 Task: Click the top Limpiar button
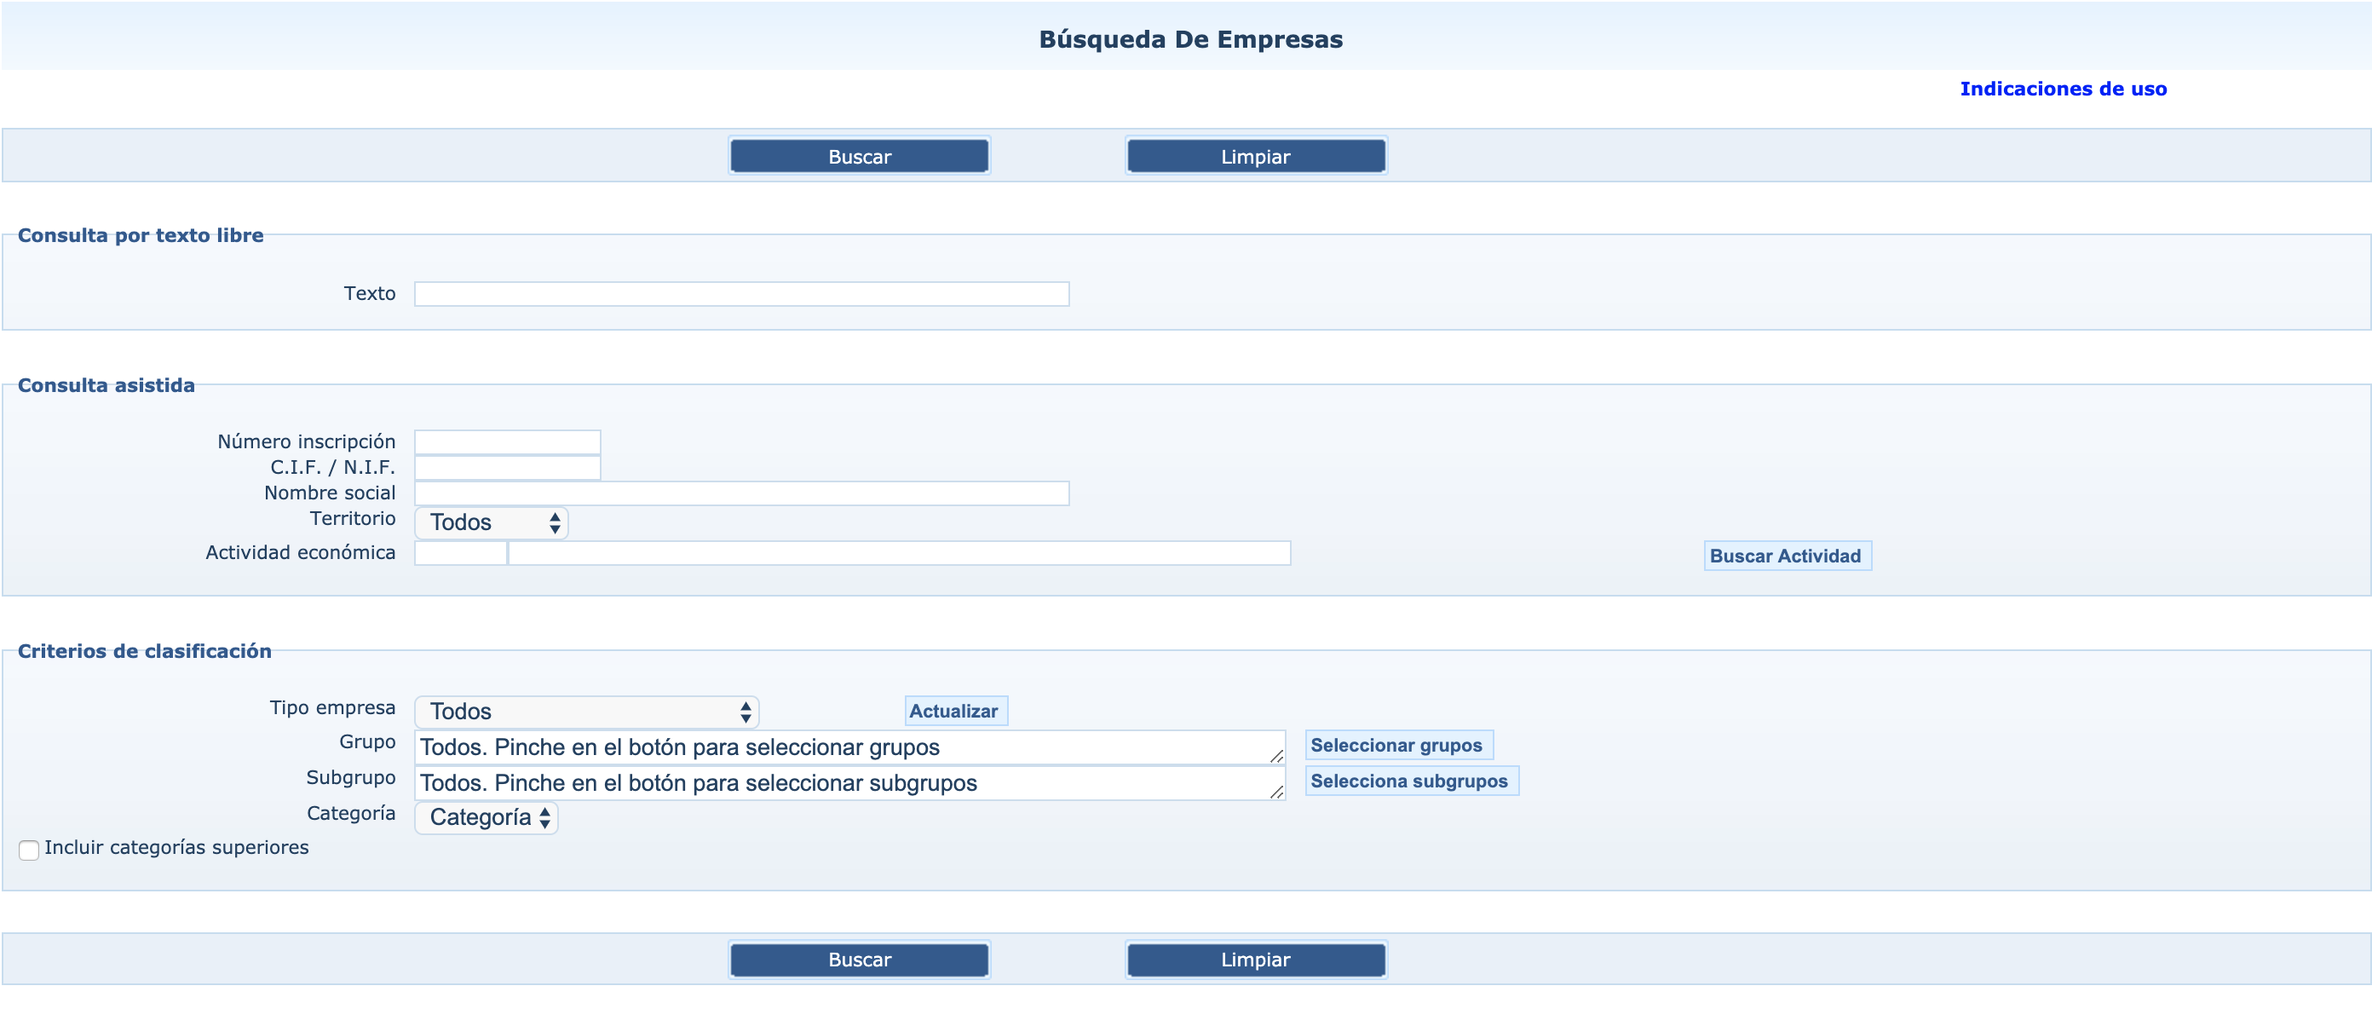click(x=1255, y=157)
